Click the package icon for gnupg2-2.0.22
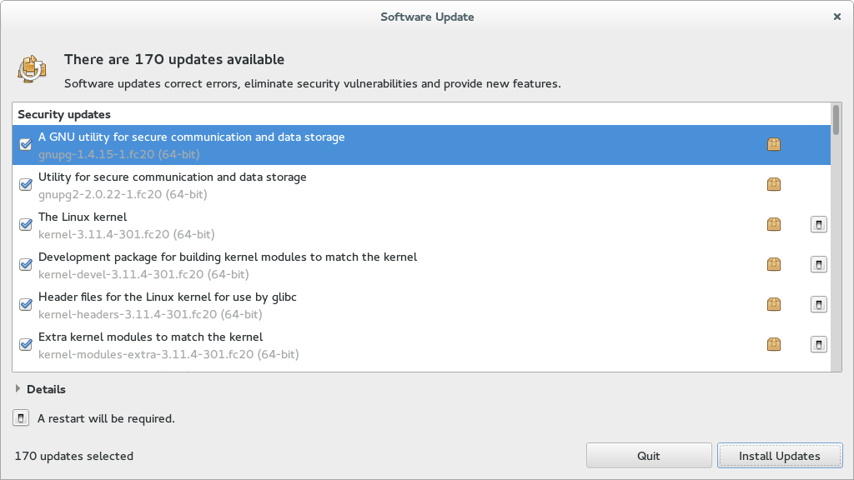The image size is (854, 480). [774, 185]
